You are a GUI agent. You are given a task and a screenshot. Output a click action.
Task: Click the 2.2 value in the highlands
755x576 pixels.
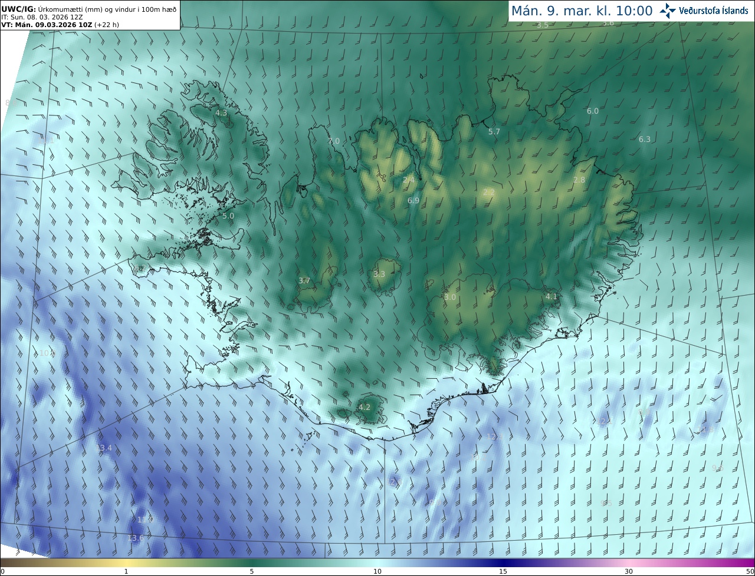tap(489, 193)
